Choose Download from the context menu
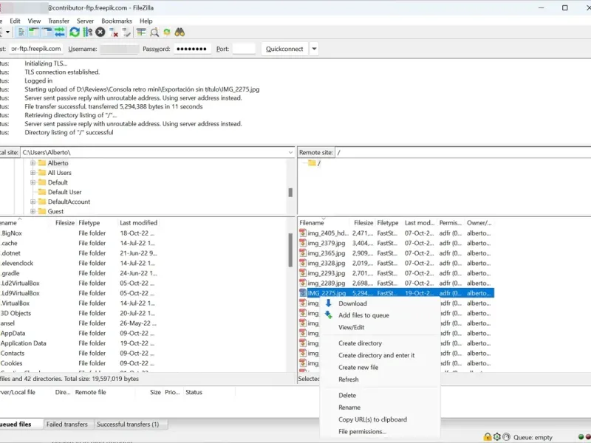This screenshot has width=591, height=443. tap(352, 303)
